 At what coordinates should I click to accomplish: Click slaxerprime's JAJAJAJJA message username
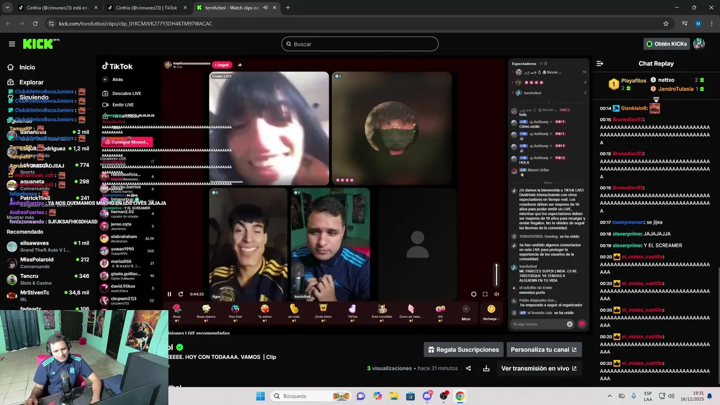[x=627, y=234]
